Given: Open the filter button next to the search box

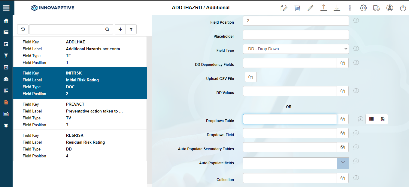Looking at the screenshot, I should click(x=131, y=29).
